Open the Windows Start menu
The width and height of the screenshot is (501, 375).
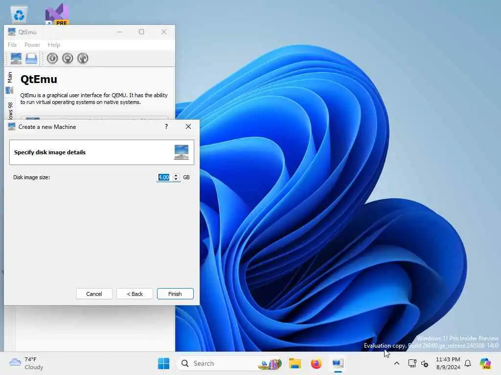[163, 363]
